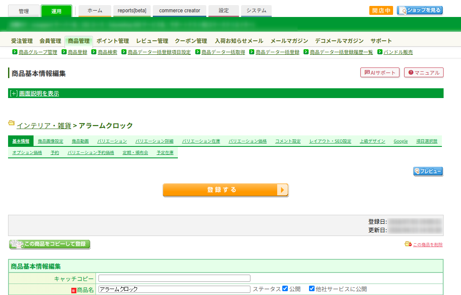Click the プレビュー button
This screenshot has height=295, width=461.
[428, 171]
